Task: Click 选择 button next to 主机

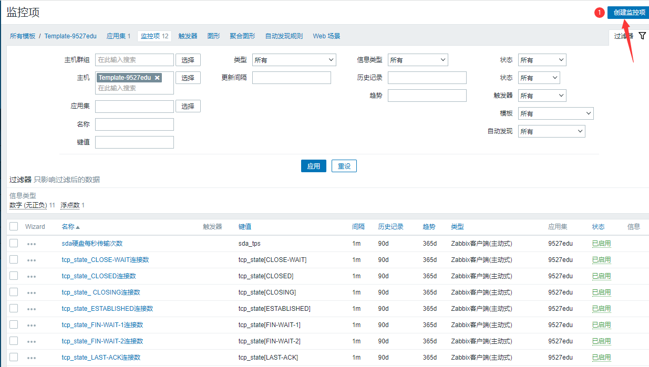Action: coord(188,78)
